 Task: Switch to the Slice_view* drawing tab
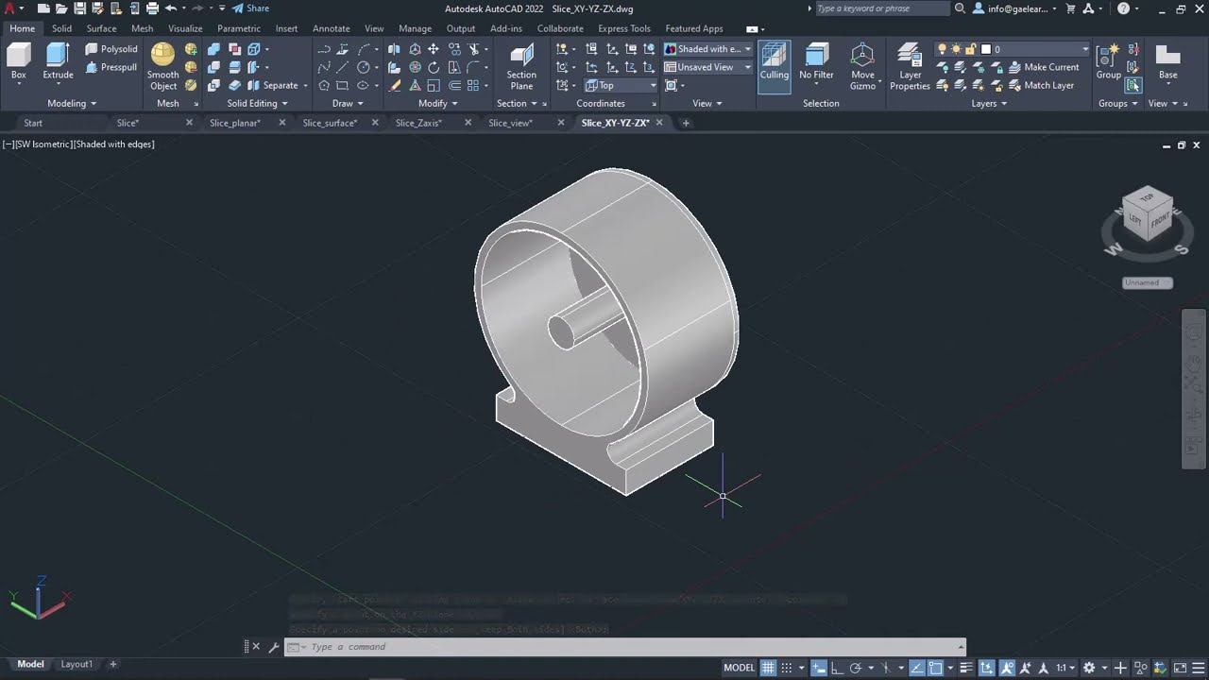coord(510,123)
